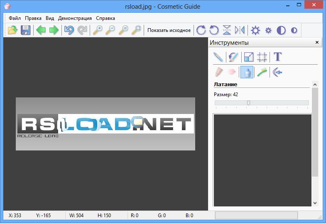Select the crop tool

click(x=262, y=57)
